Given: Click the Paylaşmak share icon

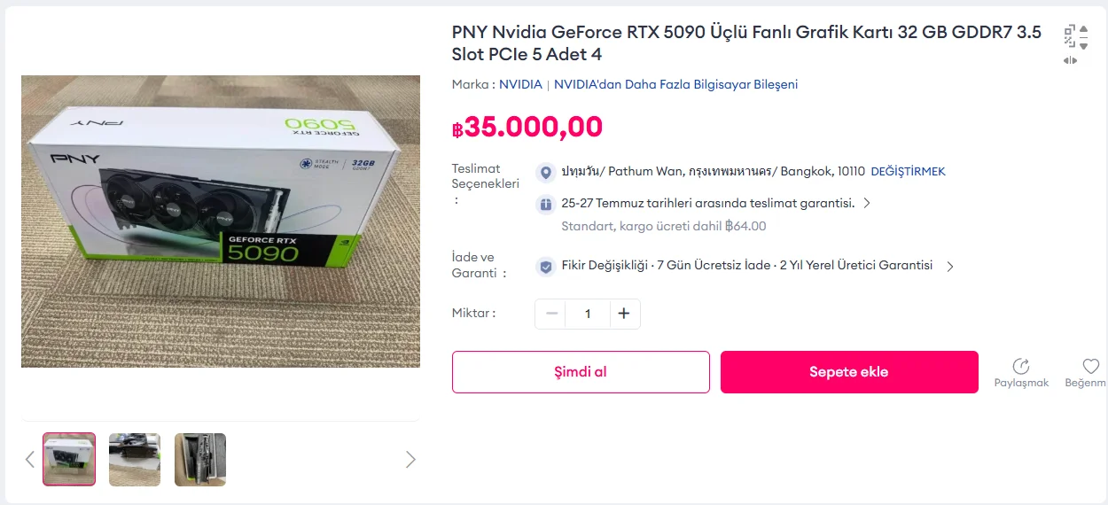Looking at the screenshot, I should pos(1021,366).
